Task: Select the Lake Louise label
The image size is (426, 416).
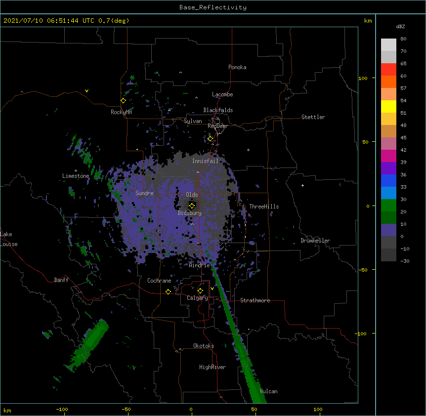Action: pyautogui.click(x=9, y=239)
